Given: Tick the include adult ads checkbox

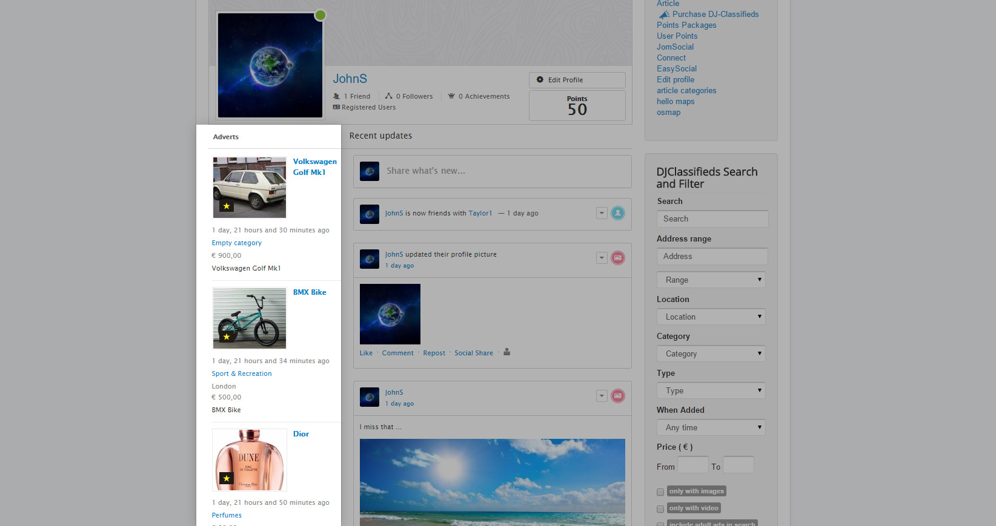Looking at the screenshot, I should pos(660,524).
